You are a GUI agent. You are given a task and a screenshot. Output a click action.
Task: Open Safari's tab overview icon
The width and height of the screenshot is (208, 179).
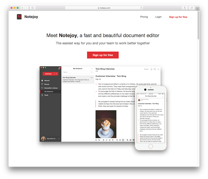point(192,8)
